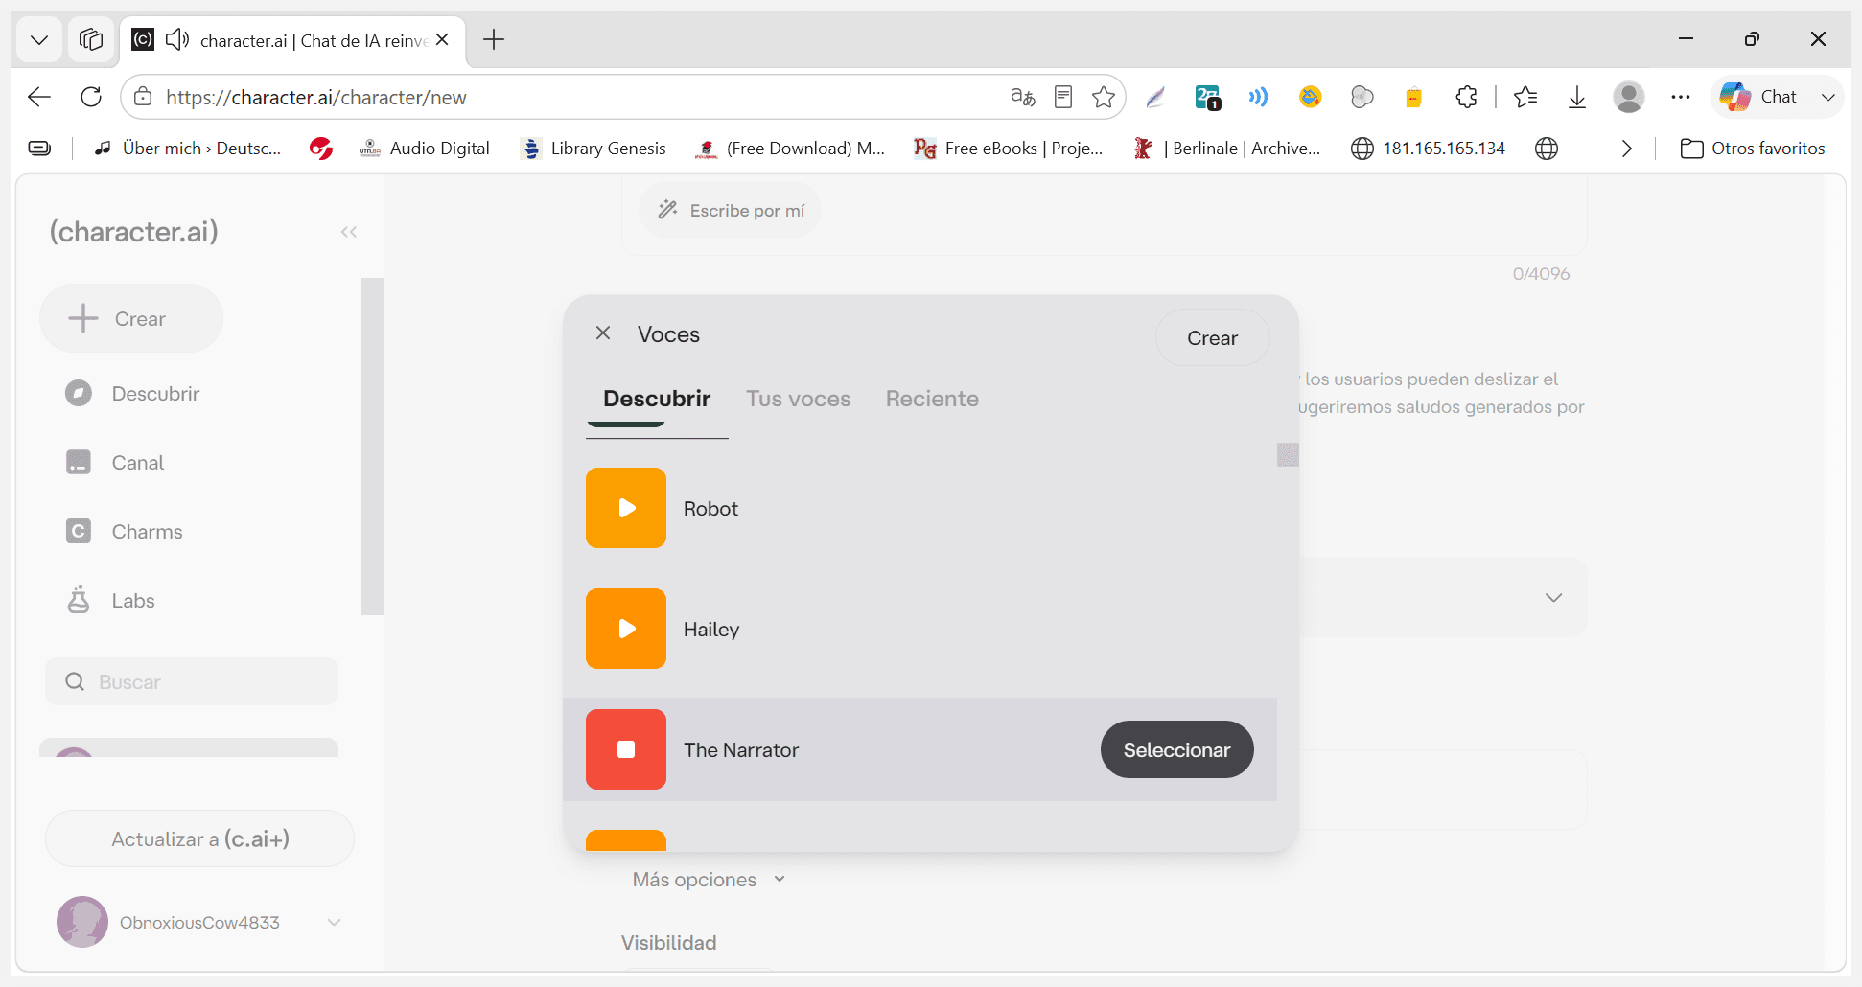Stop The Narrator voice playback

[x=626, y=749]
